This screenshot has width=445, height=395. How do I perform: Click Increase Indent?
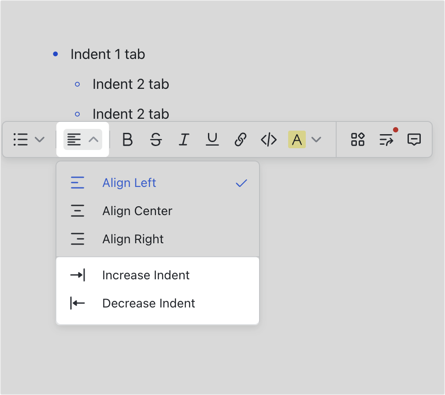[x=145, y=275]
